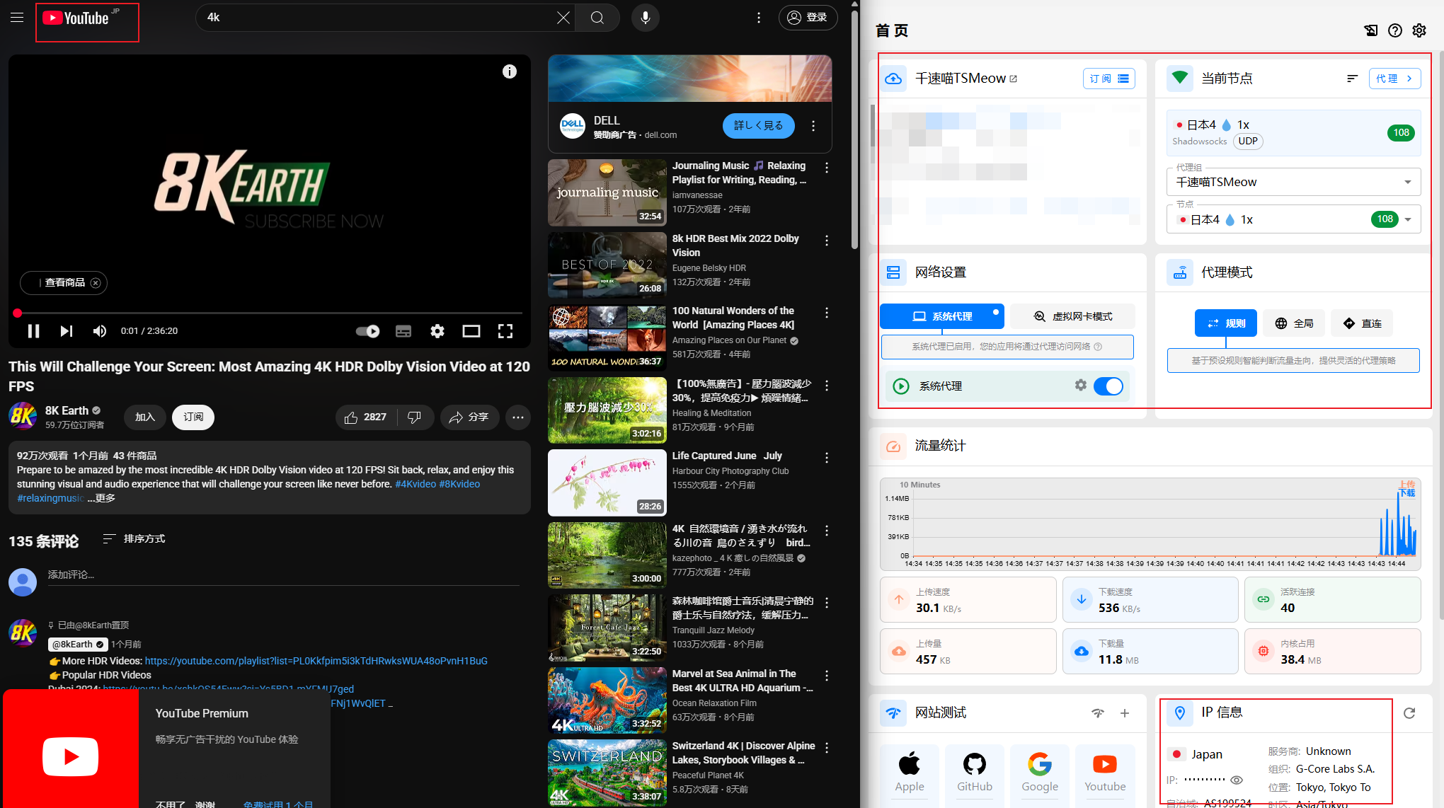Seek on the video progress bar
This screenshot has height=808, width=1444.
(269, 313)
